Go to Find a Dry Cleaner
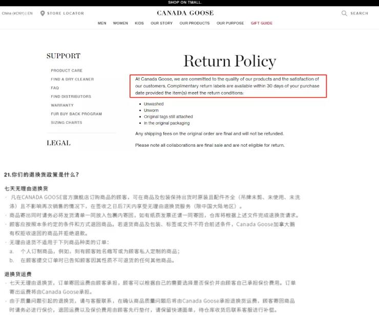 click(x=72, y=79)
